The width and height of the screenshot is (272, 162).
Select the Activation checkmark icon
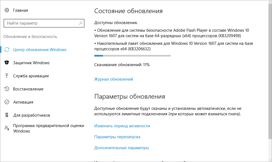pos(7,102)
